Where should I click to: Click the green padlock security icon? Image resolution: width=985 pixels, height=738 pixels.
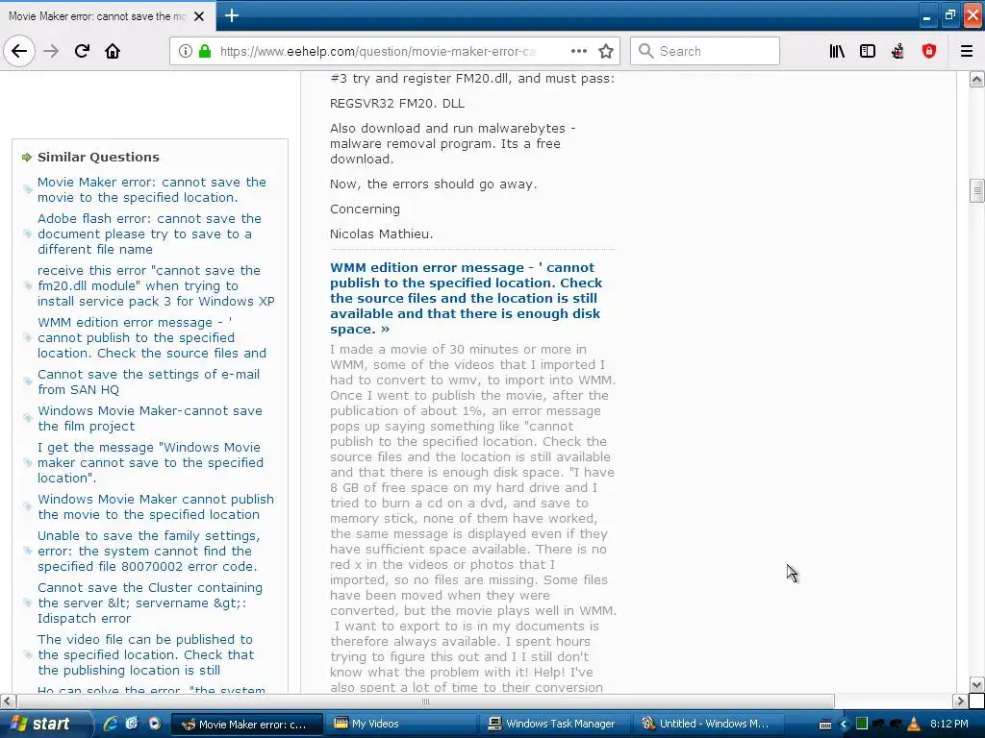tap(205, 51)
